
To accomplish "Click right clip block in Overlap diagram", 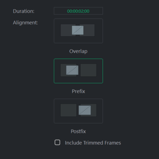I will click(x=89, y=30).
